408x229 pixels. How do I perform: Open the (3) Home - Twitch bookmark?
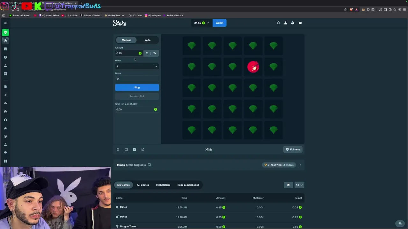point(49,15)
